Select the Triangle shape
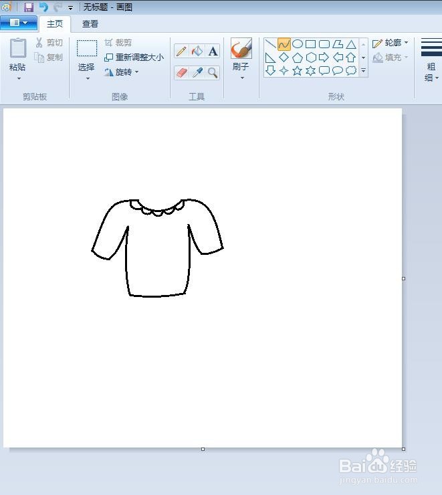 click(x=351, y=44)
